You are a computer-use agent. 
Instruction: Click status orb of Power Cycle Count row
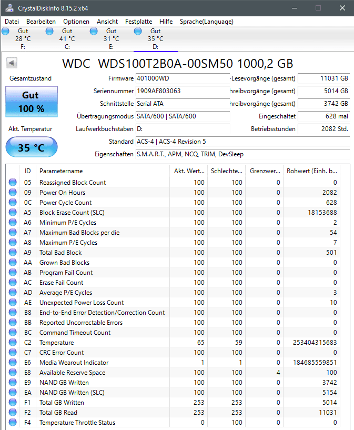coord(13,202)
